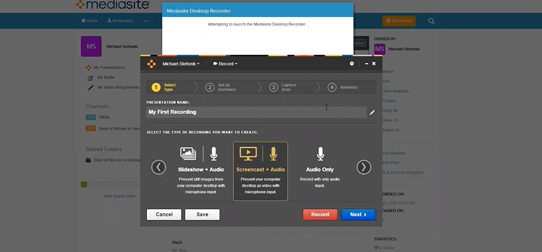Click the help icon in recorder title bar
The image size is (542, 252).
(x=352, y=64)
